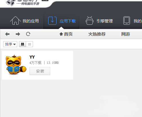Select the 首页 tab label
Screen dimensions: 142x117
pos(68,34)
